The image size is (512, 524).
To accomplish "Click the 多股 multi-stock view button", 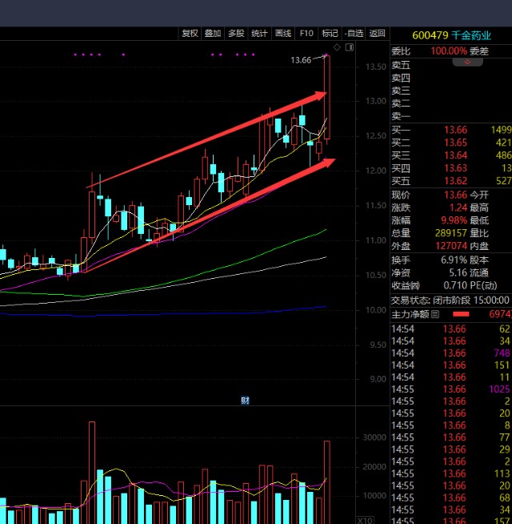I will pyautogui.click(x=236, y=34).
